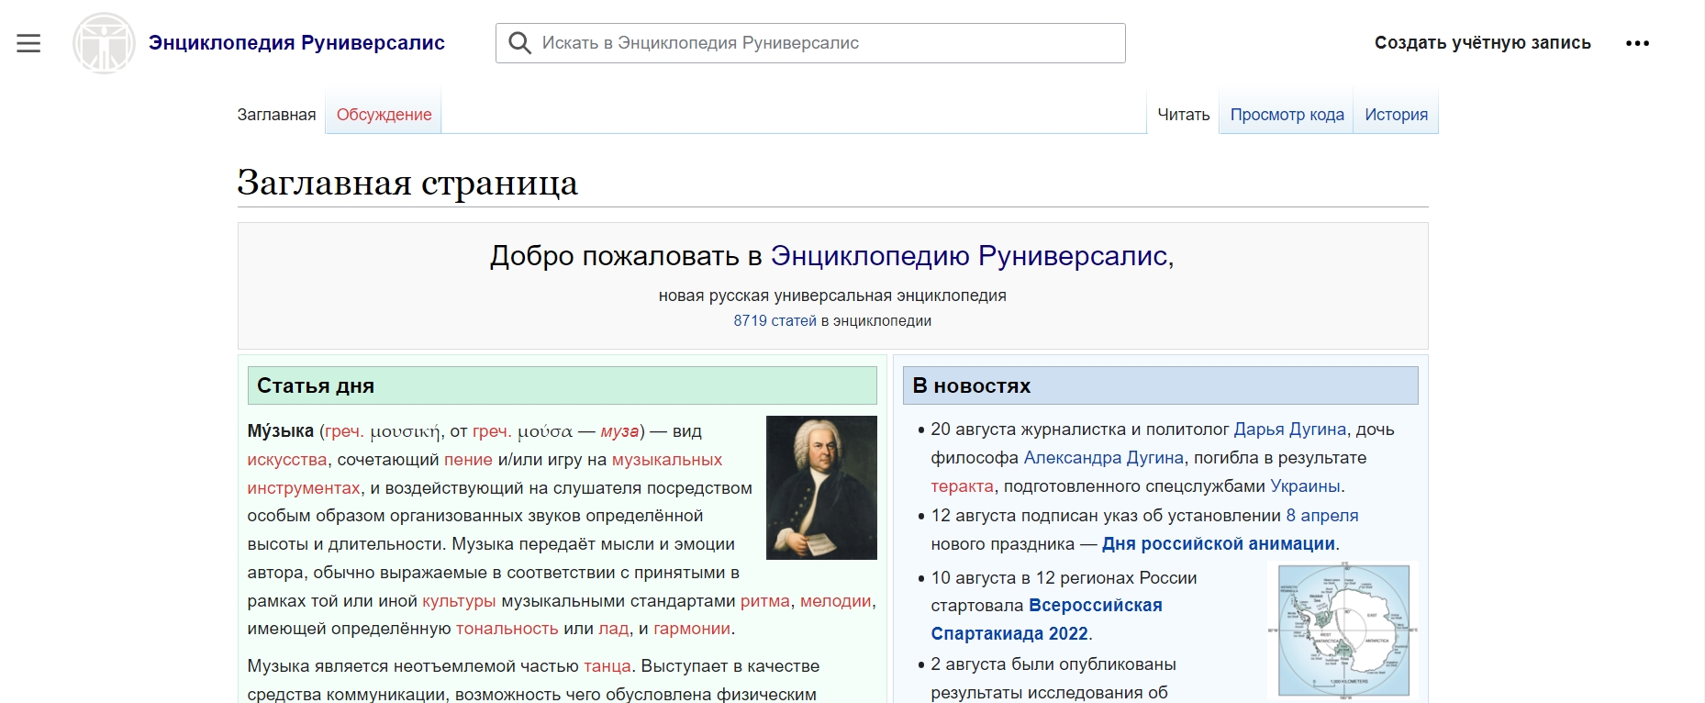Select the Просмотр кода tab
This screenshot has height=703, width=1705.
[1287, 115]
